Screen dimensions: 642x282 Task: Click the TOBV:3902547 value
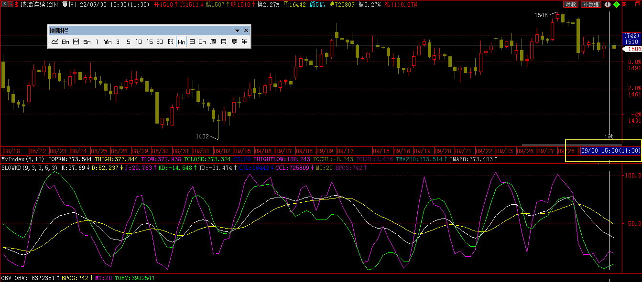point(135,278)
